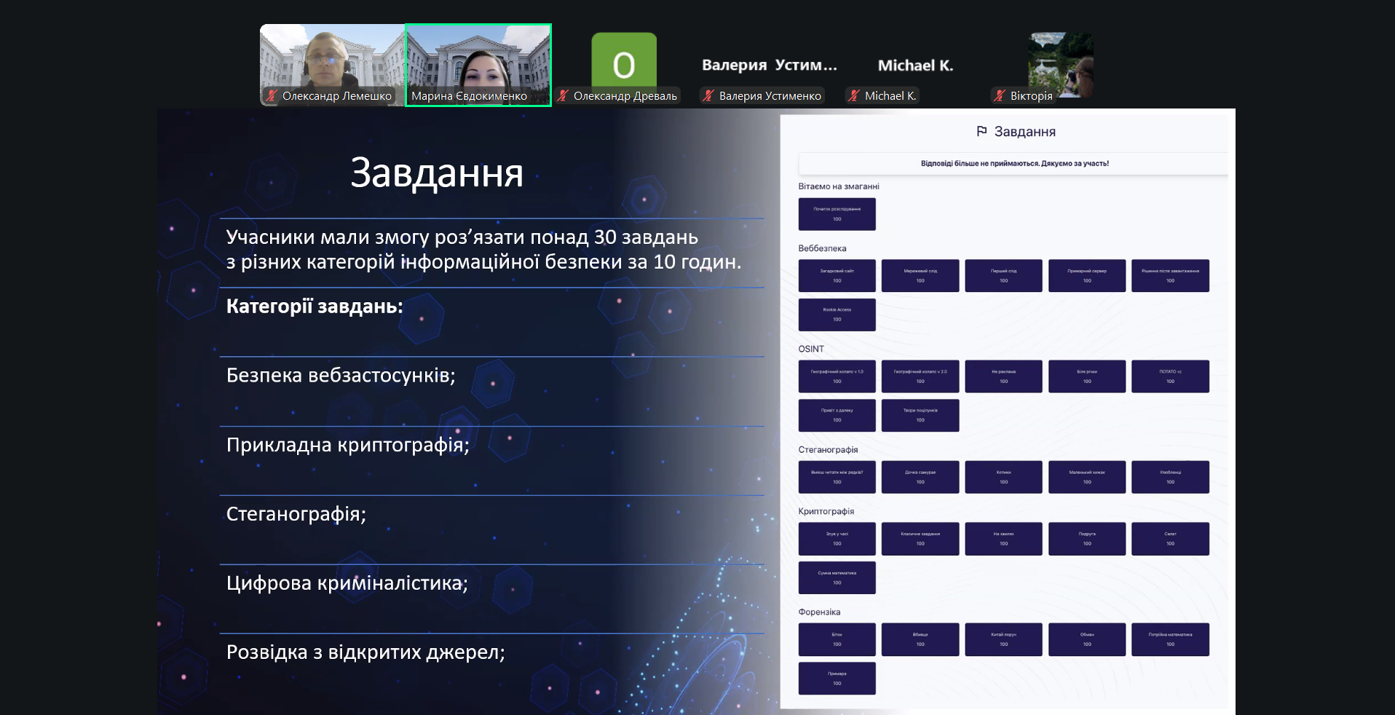The image size is (1395, 715).
Task: Open the Загадковий сайт web challenge
Action: [837, 276]
